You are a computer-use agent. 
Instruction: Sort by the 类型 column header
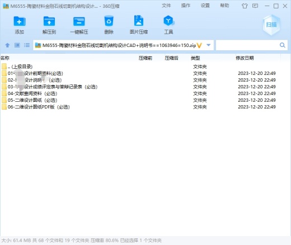[195, 58]
